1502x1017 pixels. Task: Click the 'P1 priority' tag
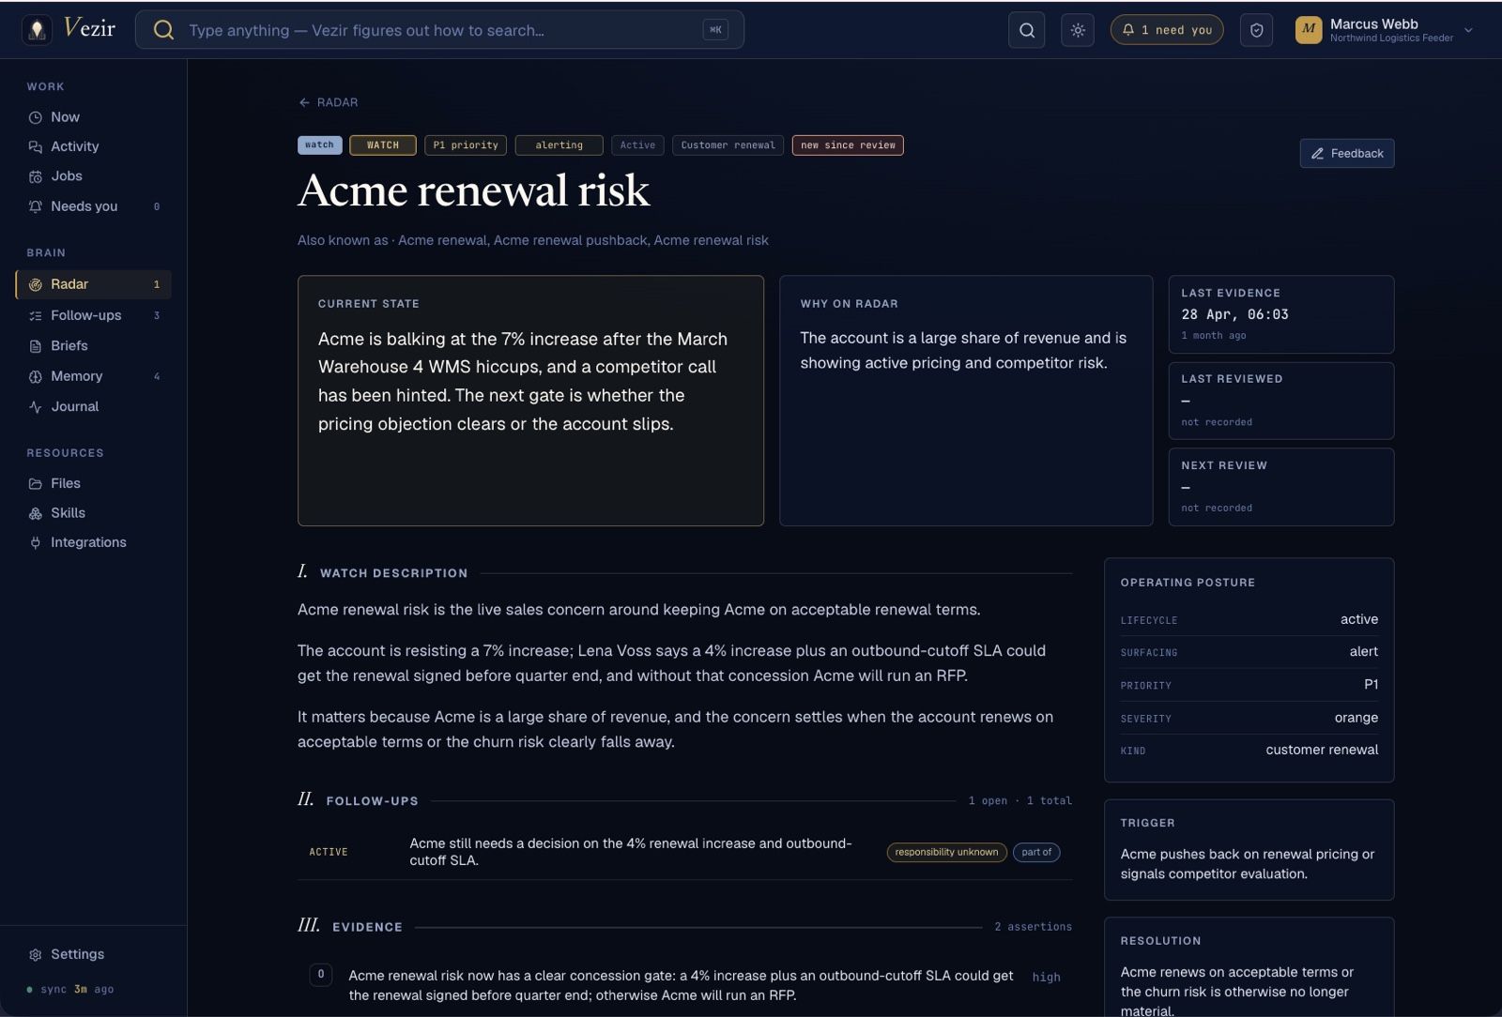coord(466,145)
